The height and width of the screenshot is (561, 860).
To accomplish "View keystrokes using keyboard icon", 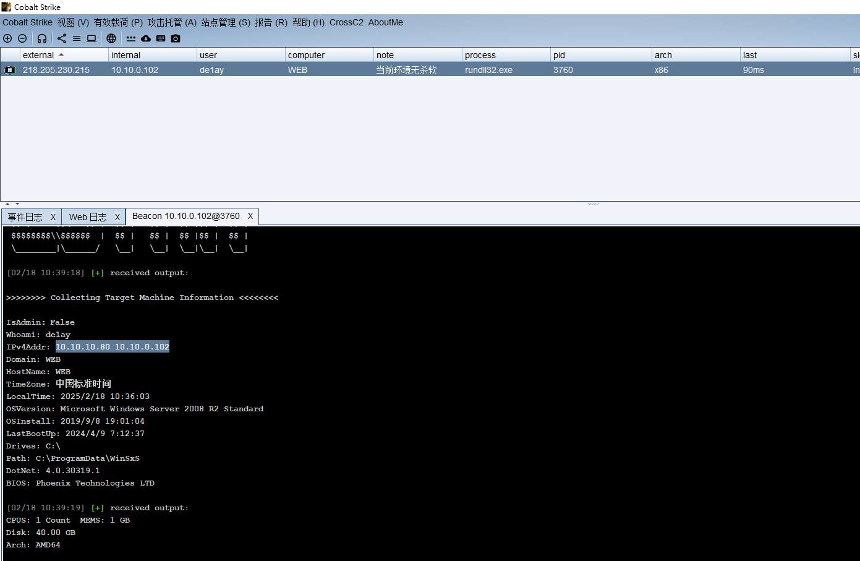I will pyautogui.click(x=161, y=38).
